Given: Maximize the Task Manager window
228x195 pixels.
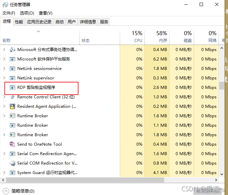Looking at the screenshot, I should (x=201, y=5).
